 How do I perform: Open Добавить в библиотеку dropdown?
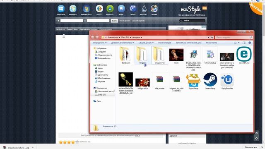[x=123, y=43]
